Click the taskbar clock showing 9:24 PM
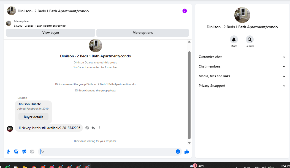This screenshot has height=168, width=290. tap(285, 166)
